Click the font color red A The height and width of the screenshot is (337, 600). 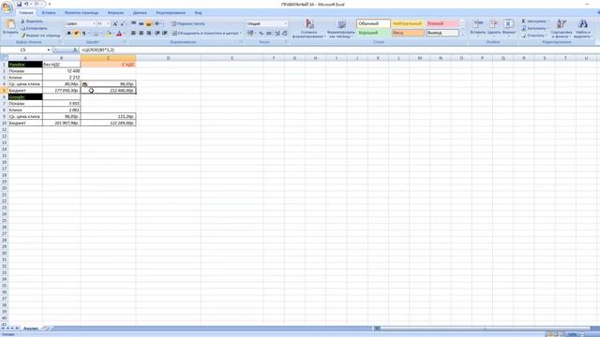(x=119, y=34)
